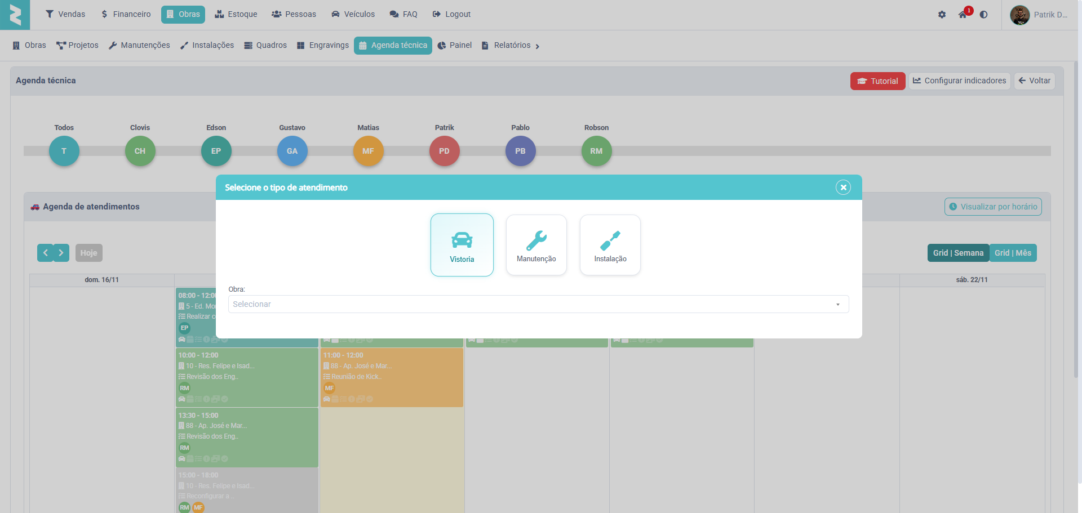Choose the Manutenção wrench option
This screenshot has height=513, width=1082.
[536, 245]
